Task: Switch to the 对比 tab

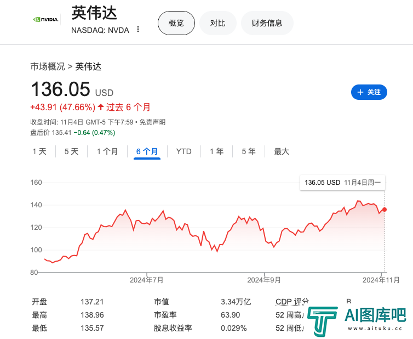Action: point(218,23)
